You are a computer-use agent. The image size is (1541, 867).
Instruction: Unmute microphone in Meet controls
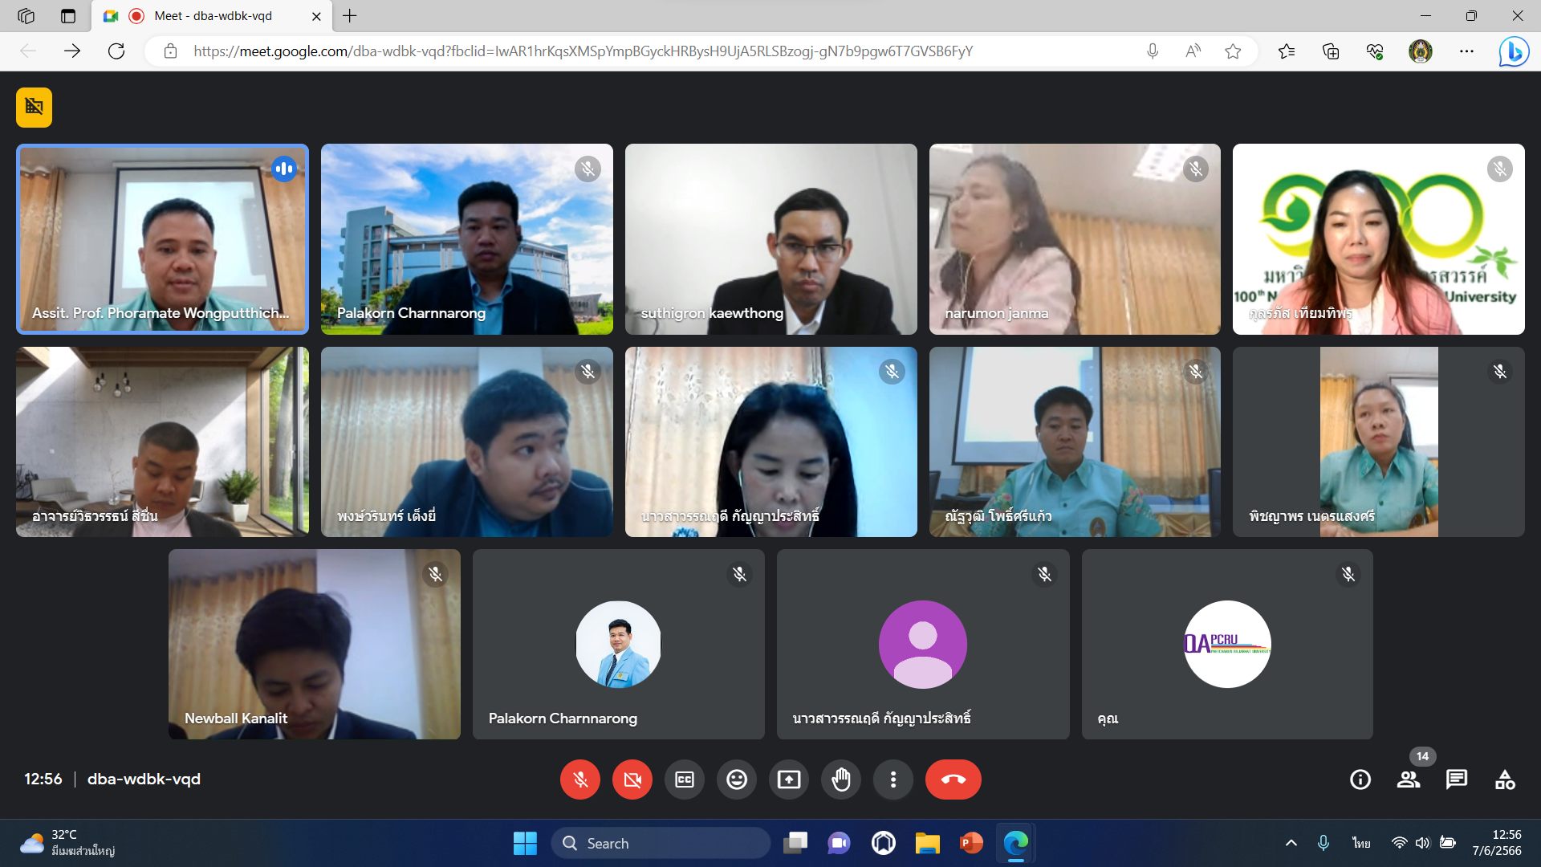[x=579, y=779]
